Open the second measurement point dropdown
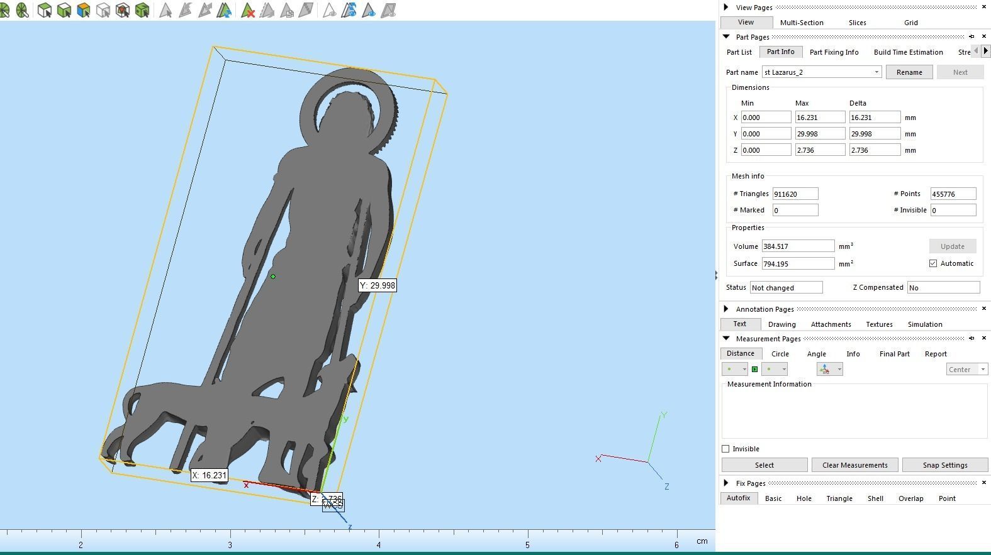This screenshot has height=555, width=991. [x=783, y=369]
